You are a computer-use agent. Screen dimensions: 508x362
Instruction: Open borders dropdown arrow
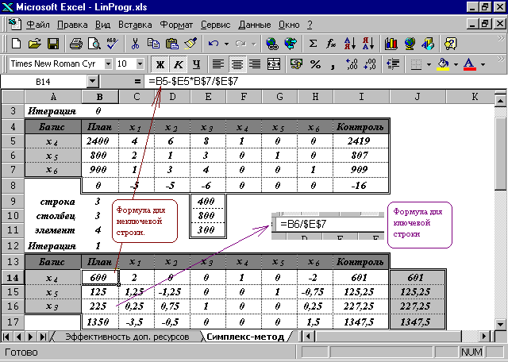pyautogui.click(x=429, y=64)
